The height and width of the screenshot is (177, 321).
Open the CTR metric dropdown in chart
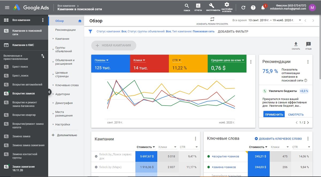coord(177,60)
